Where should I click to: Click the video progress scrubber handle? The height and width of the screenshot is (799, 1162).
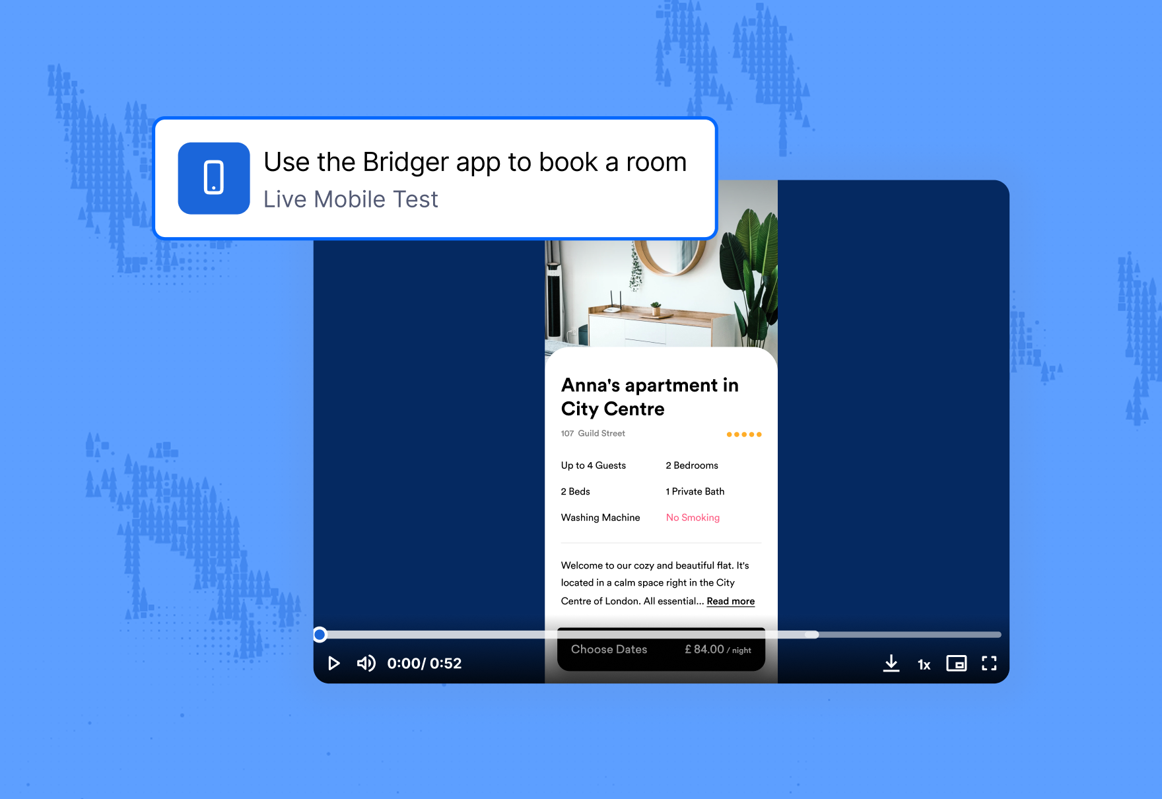point(320,635)
